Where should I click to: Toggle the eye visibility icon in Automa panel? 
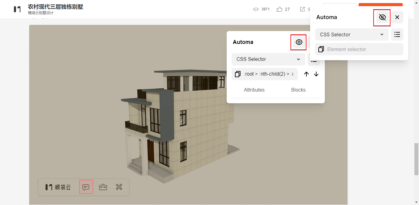point(298,42)
